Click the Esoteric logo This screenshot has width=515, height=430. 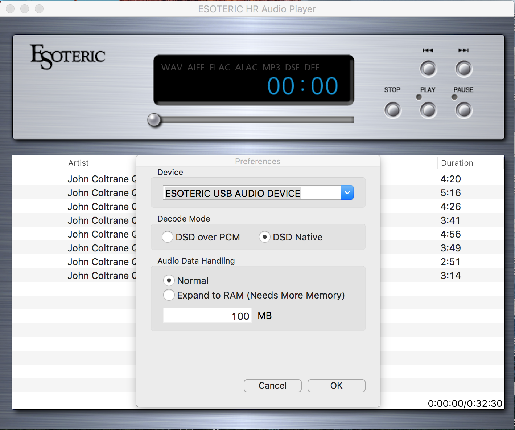pyautogui.click(x=68, y=57)
